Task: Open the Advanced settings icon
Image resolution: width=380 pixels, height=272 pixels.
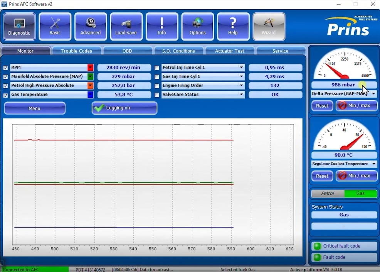Action: (x=91, y=27)
